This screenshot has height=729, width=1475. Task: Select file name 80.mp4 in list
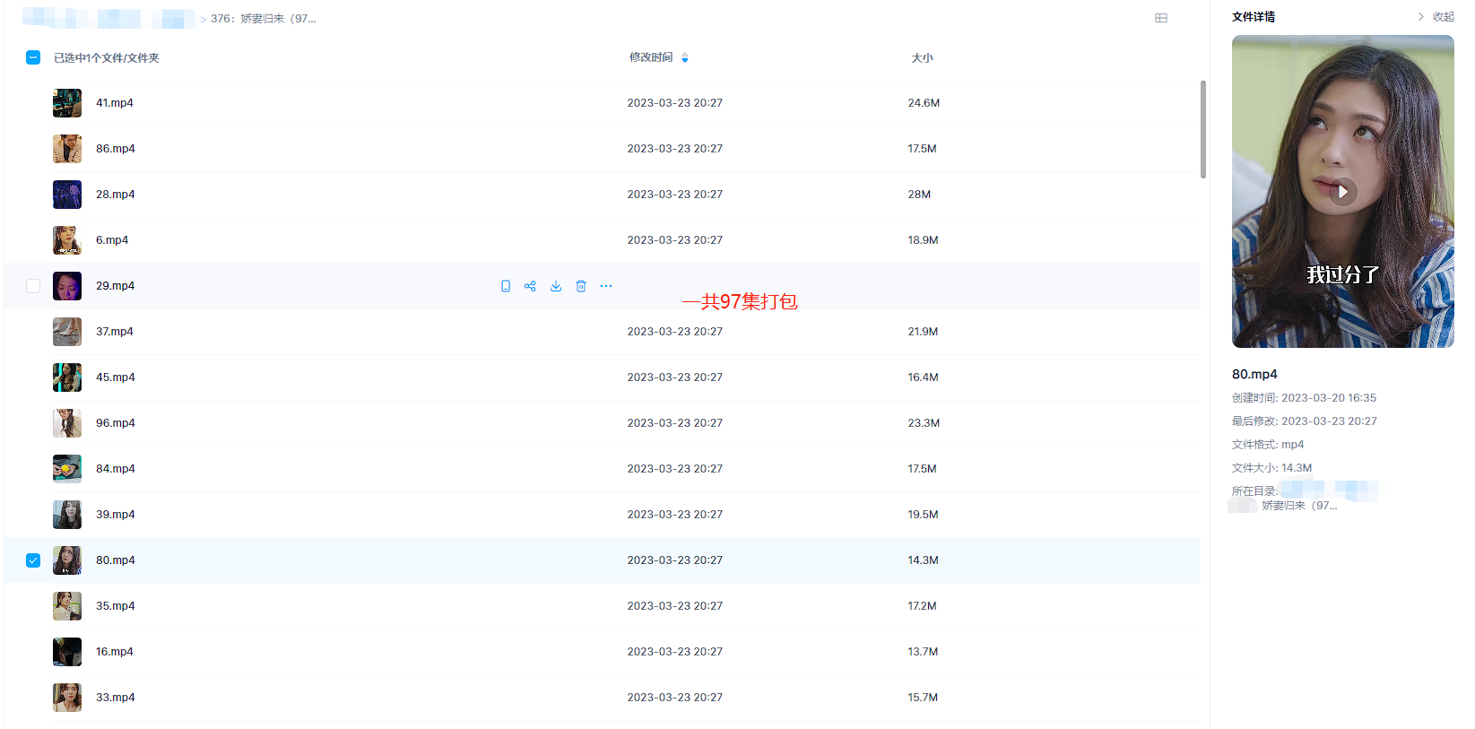click(x=116, y=560)
